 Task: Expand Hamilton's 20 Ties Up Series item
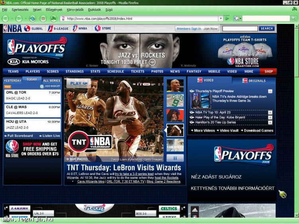coord(270,122)
